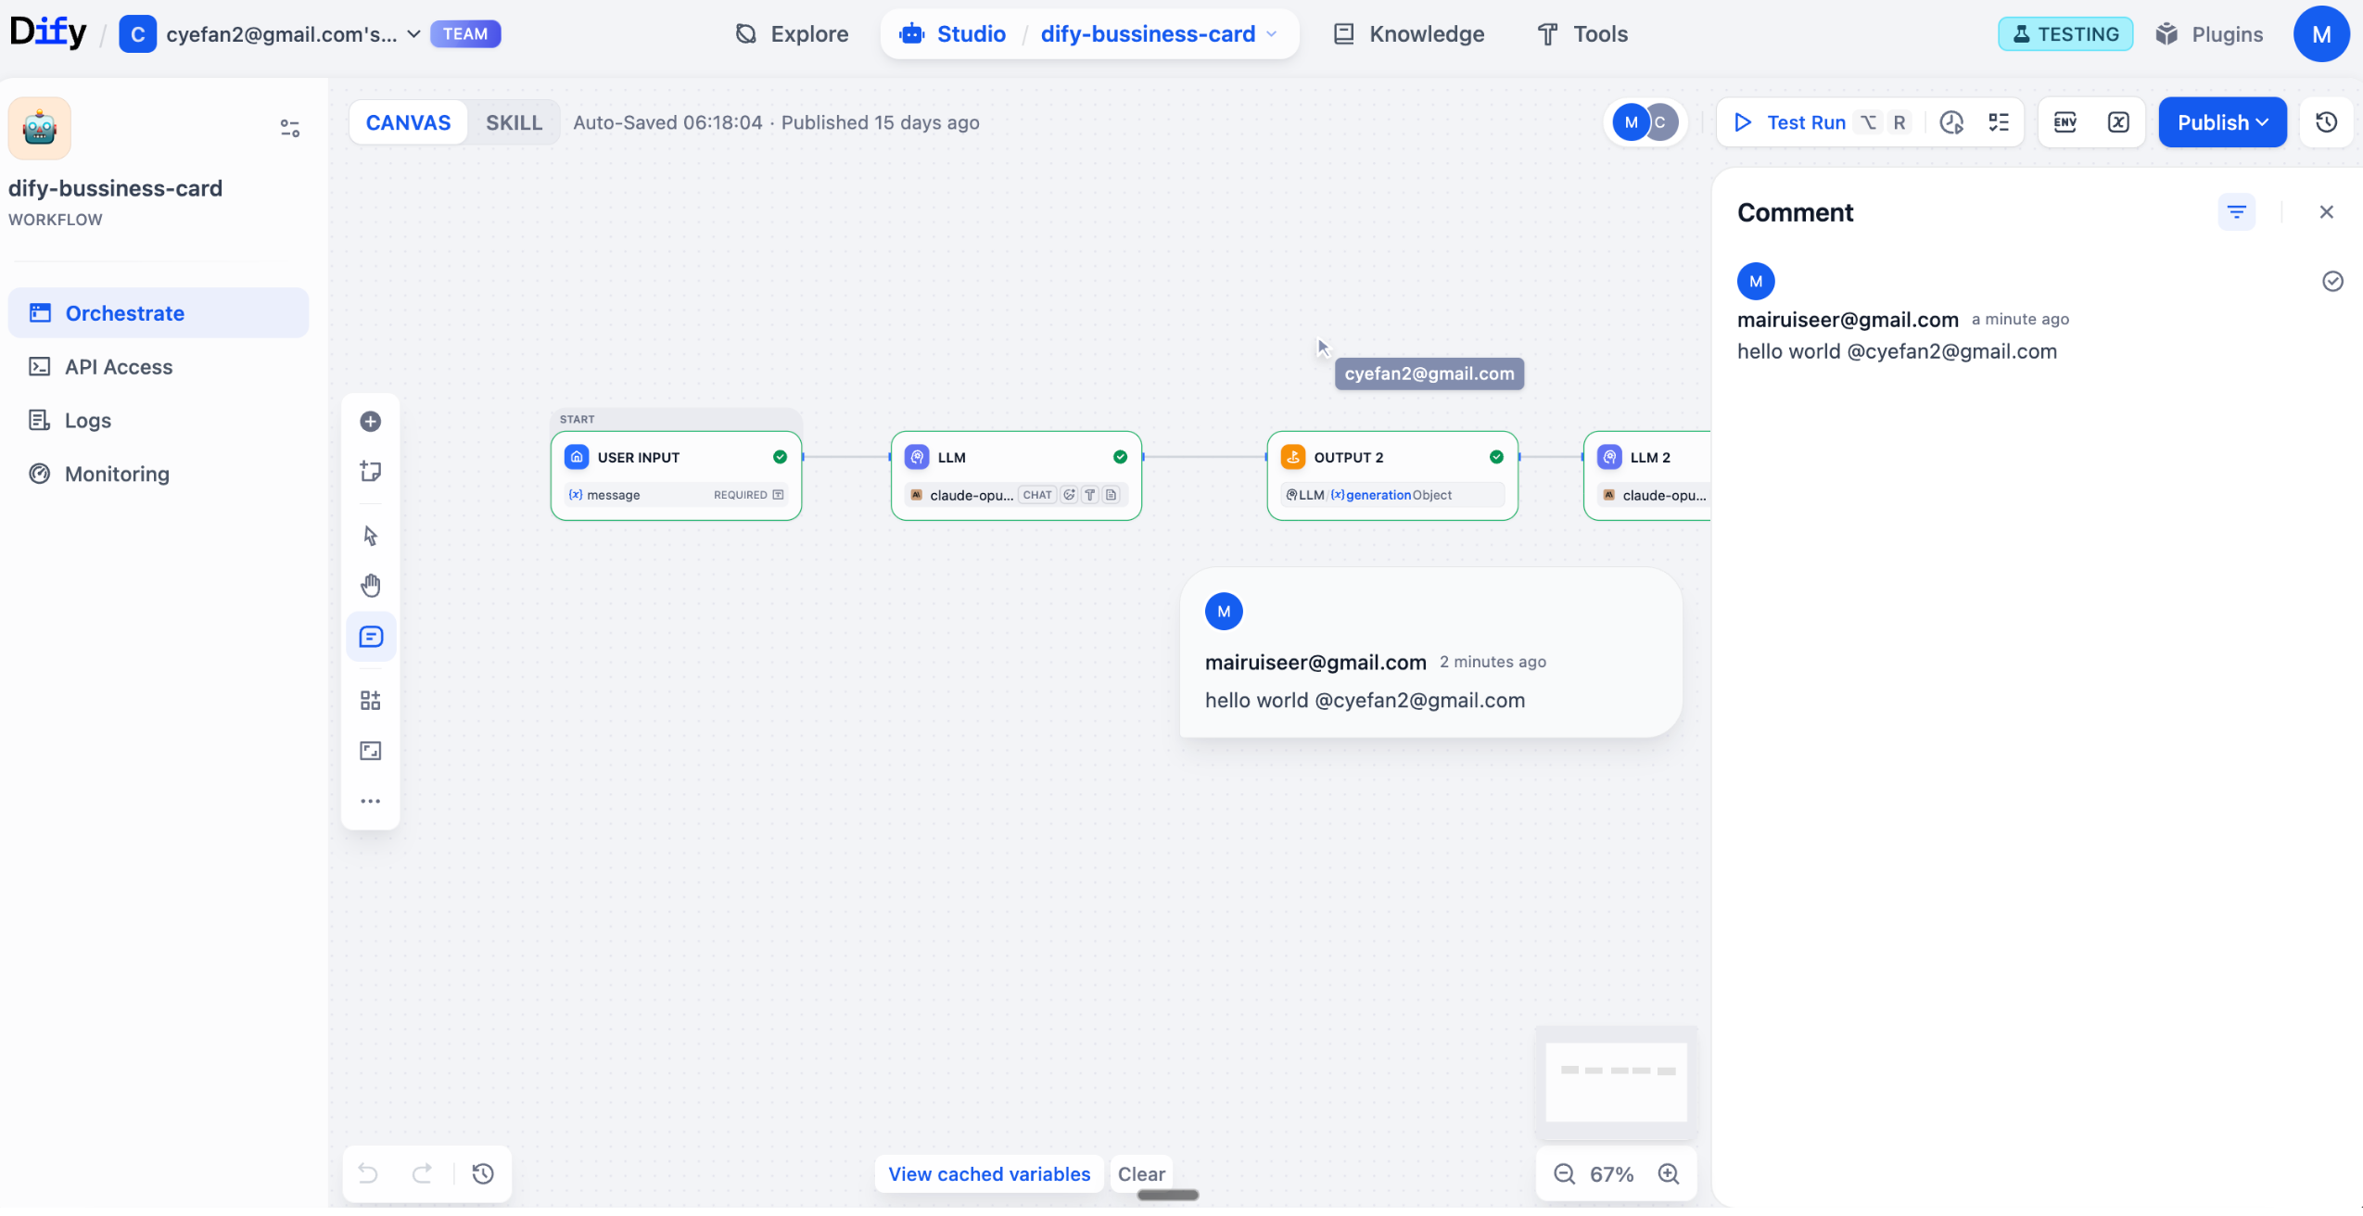The width and height of the screenshot is (2363, 1216).
Task: Open the version history icon beside Publish
Action: click(2326, 122)
